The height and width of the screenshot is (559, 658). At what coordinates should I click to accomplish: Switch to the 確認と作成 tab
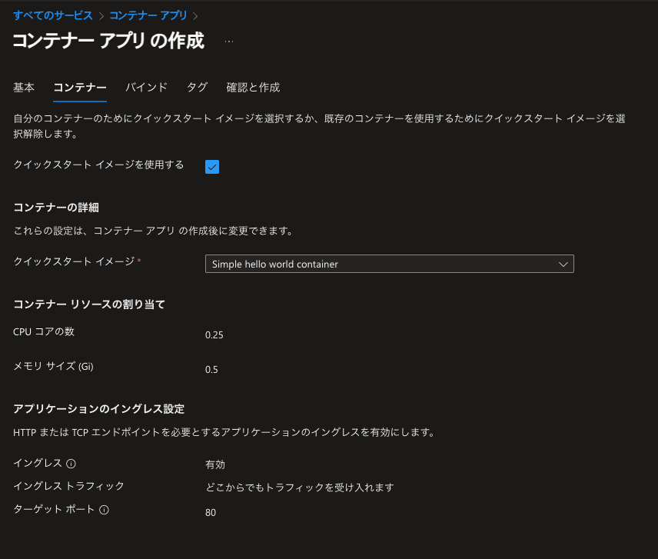tap(253, 88)
